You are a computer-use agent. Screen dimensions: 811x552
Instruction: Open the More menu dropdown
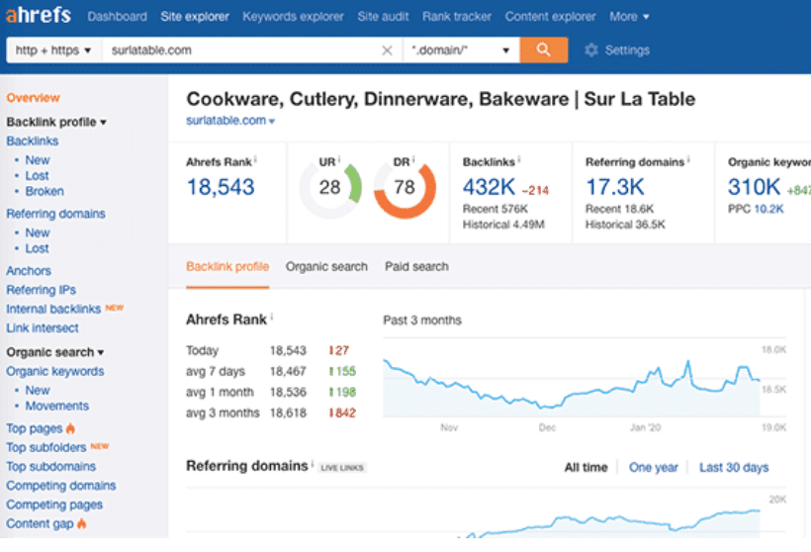(629, 17)
